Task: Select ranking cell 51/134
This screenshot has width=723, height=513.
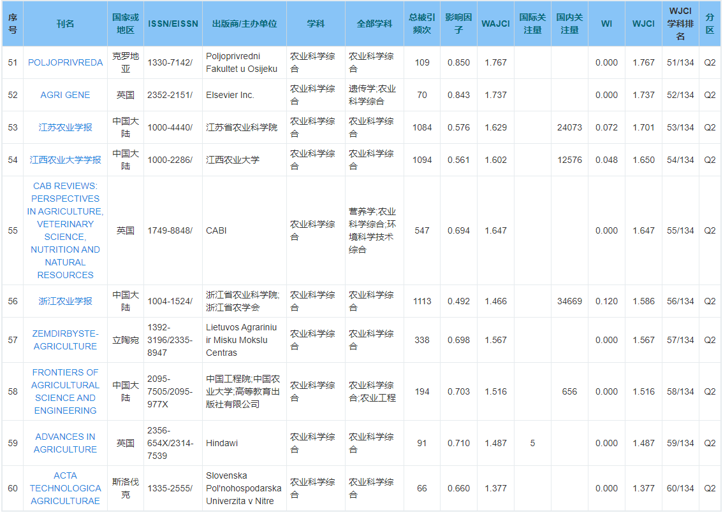Action: [680, 62]
